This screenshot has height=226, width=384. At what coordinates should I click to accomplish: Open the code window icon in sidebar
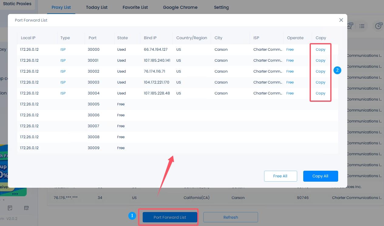[x=26, y=208]
